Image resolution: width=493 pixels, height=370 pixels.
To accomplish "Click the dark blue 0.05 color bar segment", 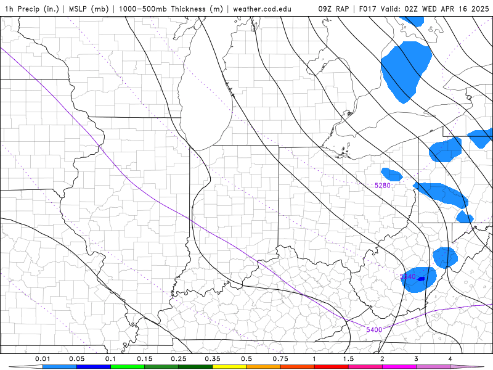I will [94, 367].
